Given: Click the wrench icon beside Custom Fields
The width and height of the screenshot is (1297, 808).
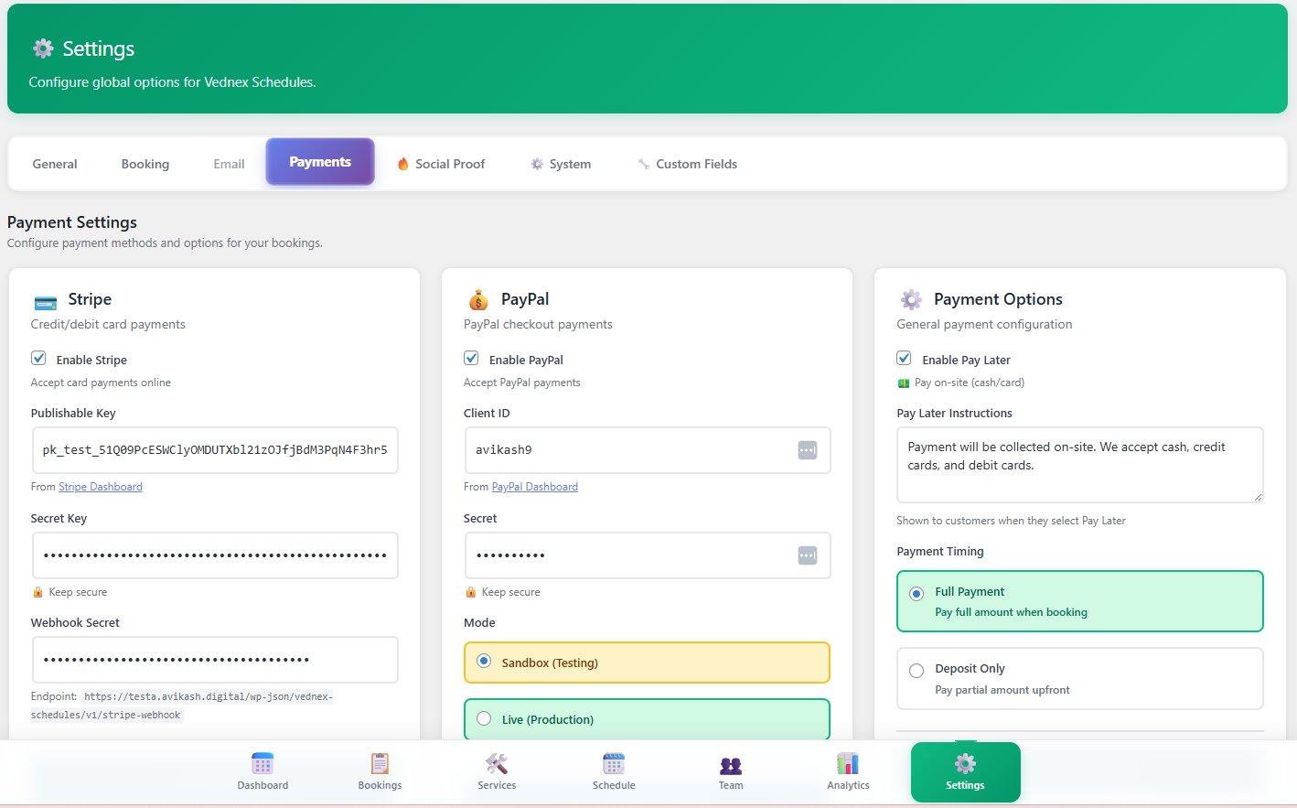Looking at the screenshot, I should tap(644, 164).
